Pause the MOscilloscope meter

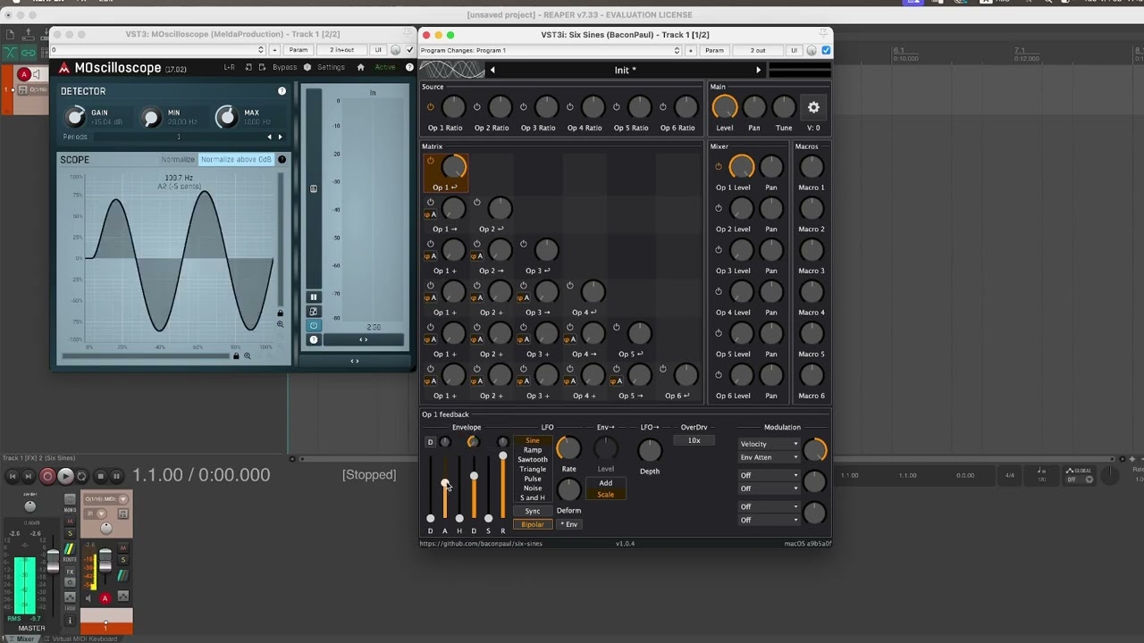click(x=313, y=297)
